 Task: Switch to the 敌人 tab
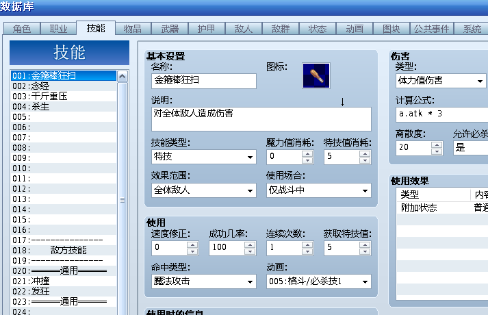tap(244, 29)
